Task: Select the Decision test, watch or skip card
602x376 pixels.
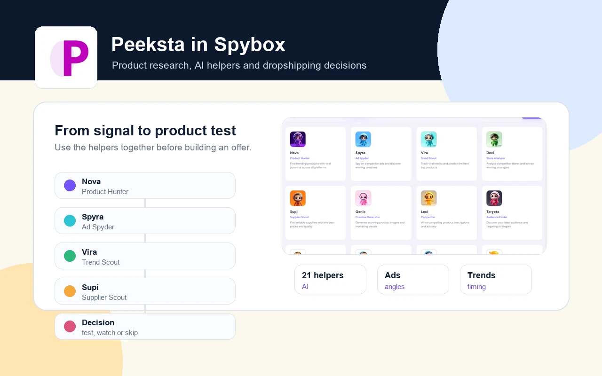Action: [145, 326]
